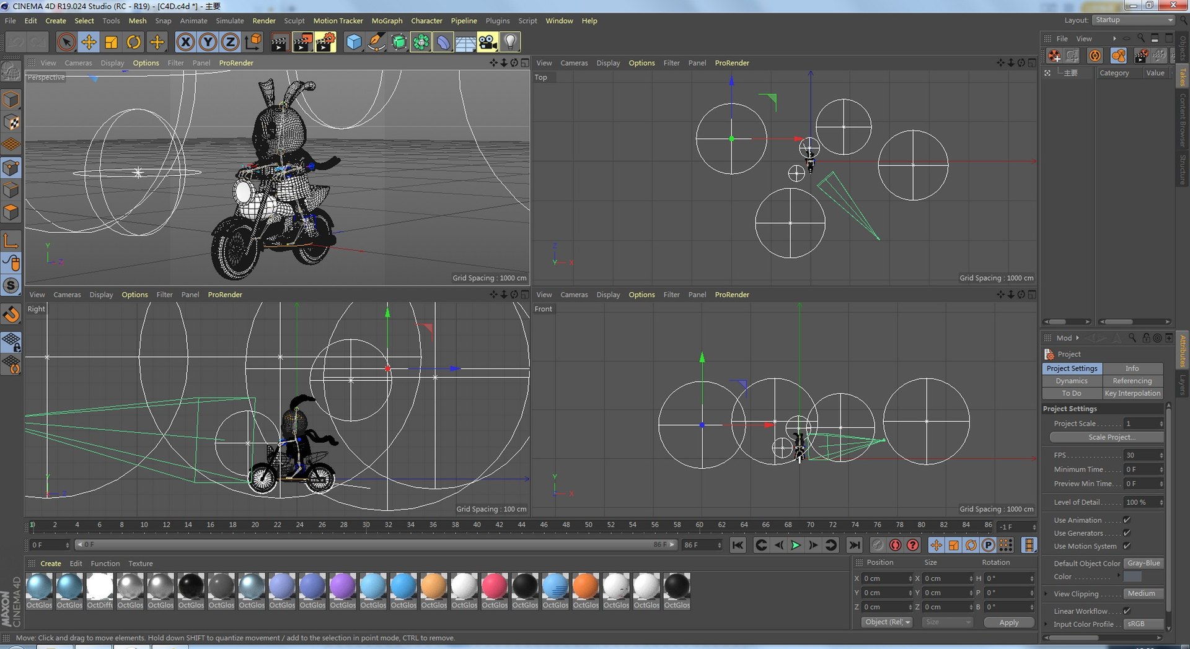Viewport: 1190px width, 649px height.
Task: Render the active view
Action: [x=280, y=42]
